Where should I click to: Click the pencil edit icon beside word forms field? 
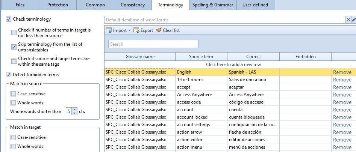click(x=354, y=20)
